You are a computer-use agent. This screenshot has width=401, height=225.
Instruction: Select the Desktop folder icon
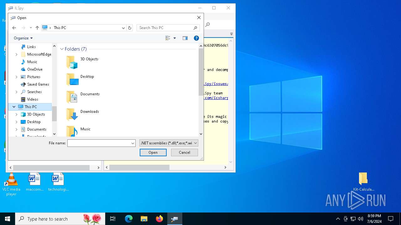point(72,80)
